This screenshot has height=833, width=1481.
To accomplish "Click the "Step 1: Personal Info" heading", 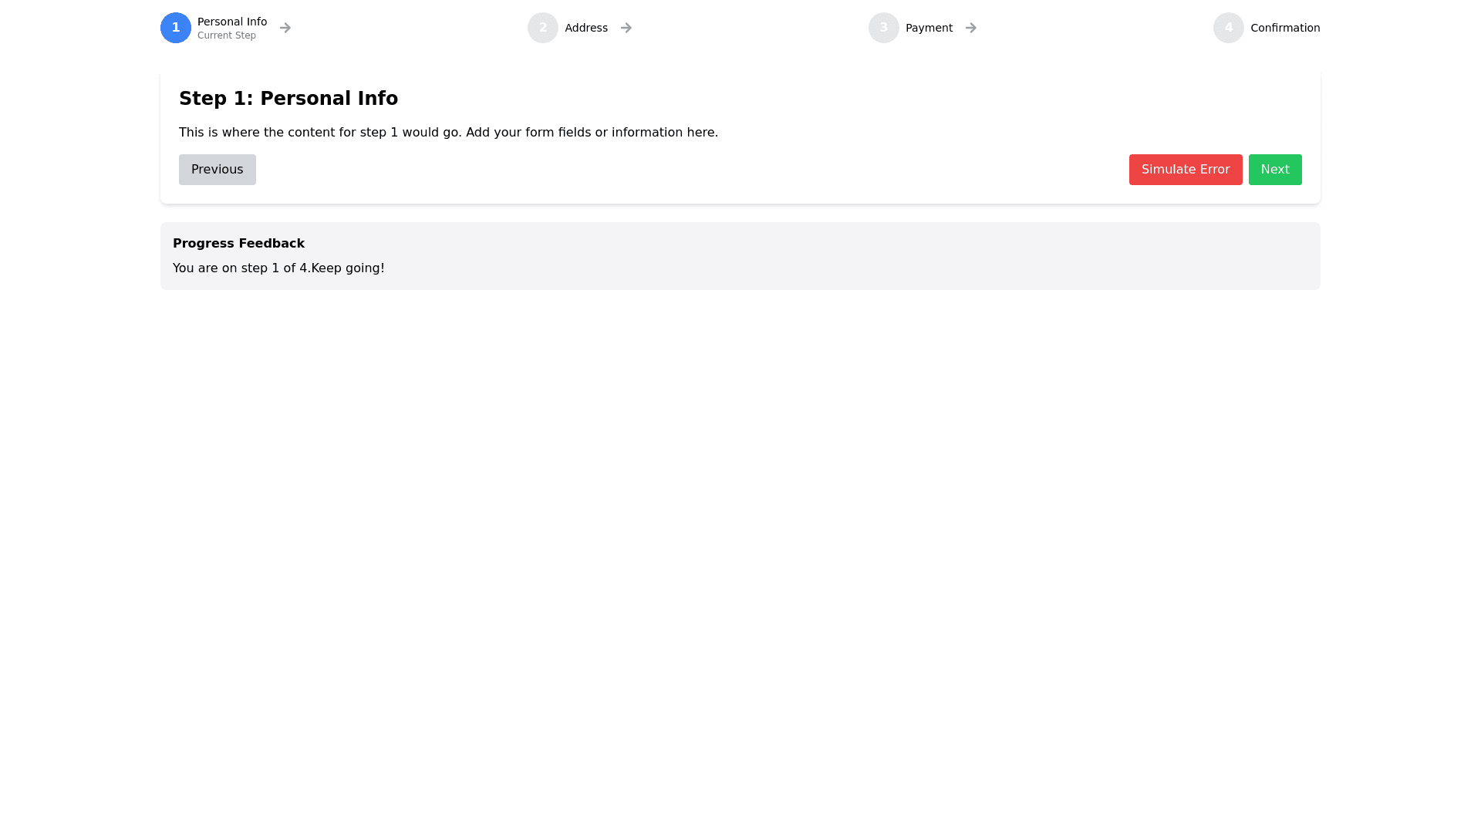I will tap(288, 99).
